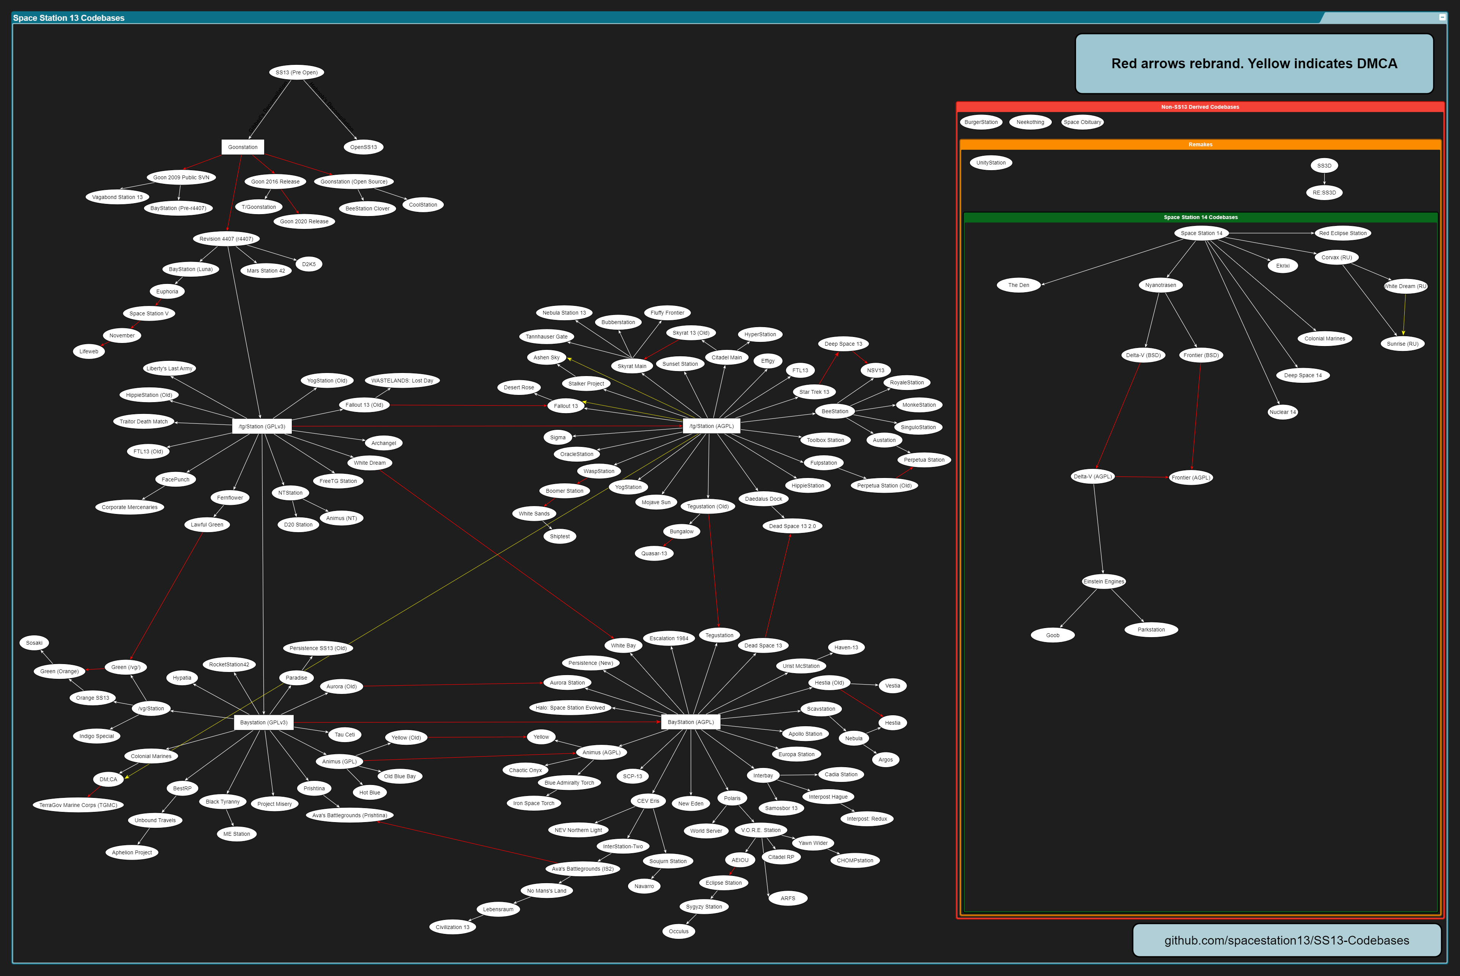Click the BeeStation Clover node
1460x976 pixels.
[368, 208]
